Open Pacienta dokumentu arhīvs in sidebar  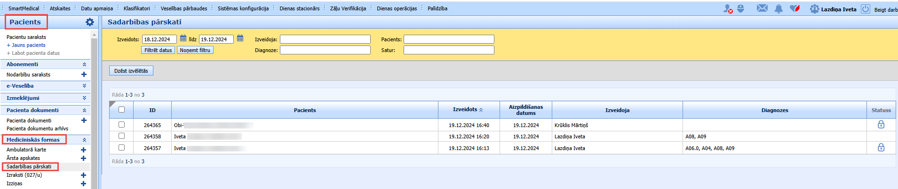[37, 129]
